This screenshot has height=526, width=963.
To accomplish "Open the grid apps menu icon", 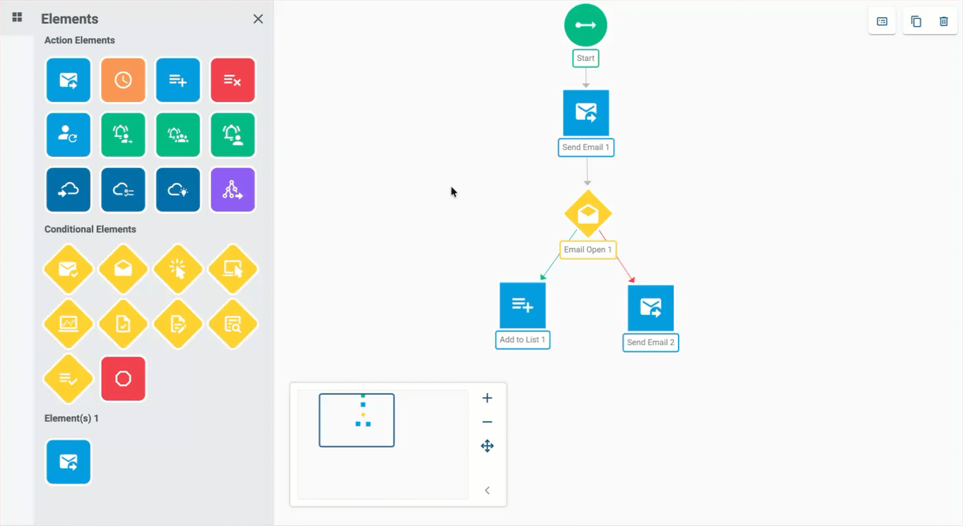I will pos(17,17).
